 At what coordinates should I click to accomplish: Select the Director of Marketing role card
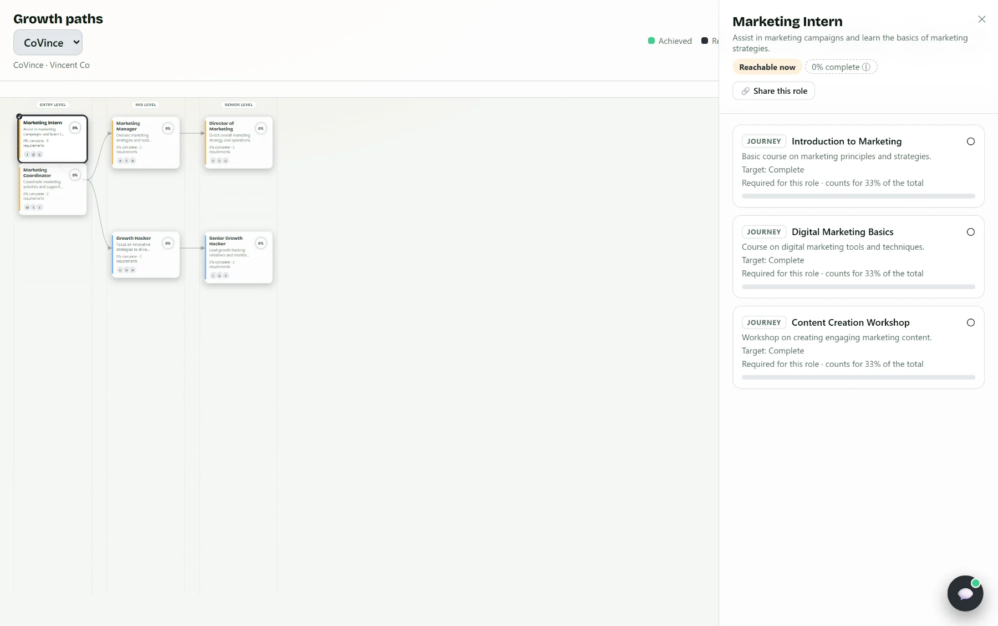pos(238,143)
